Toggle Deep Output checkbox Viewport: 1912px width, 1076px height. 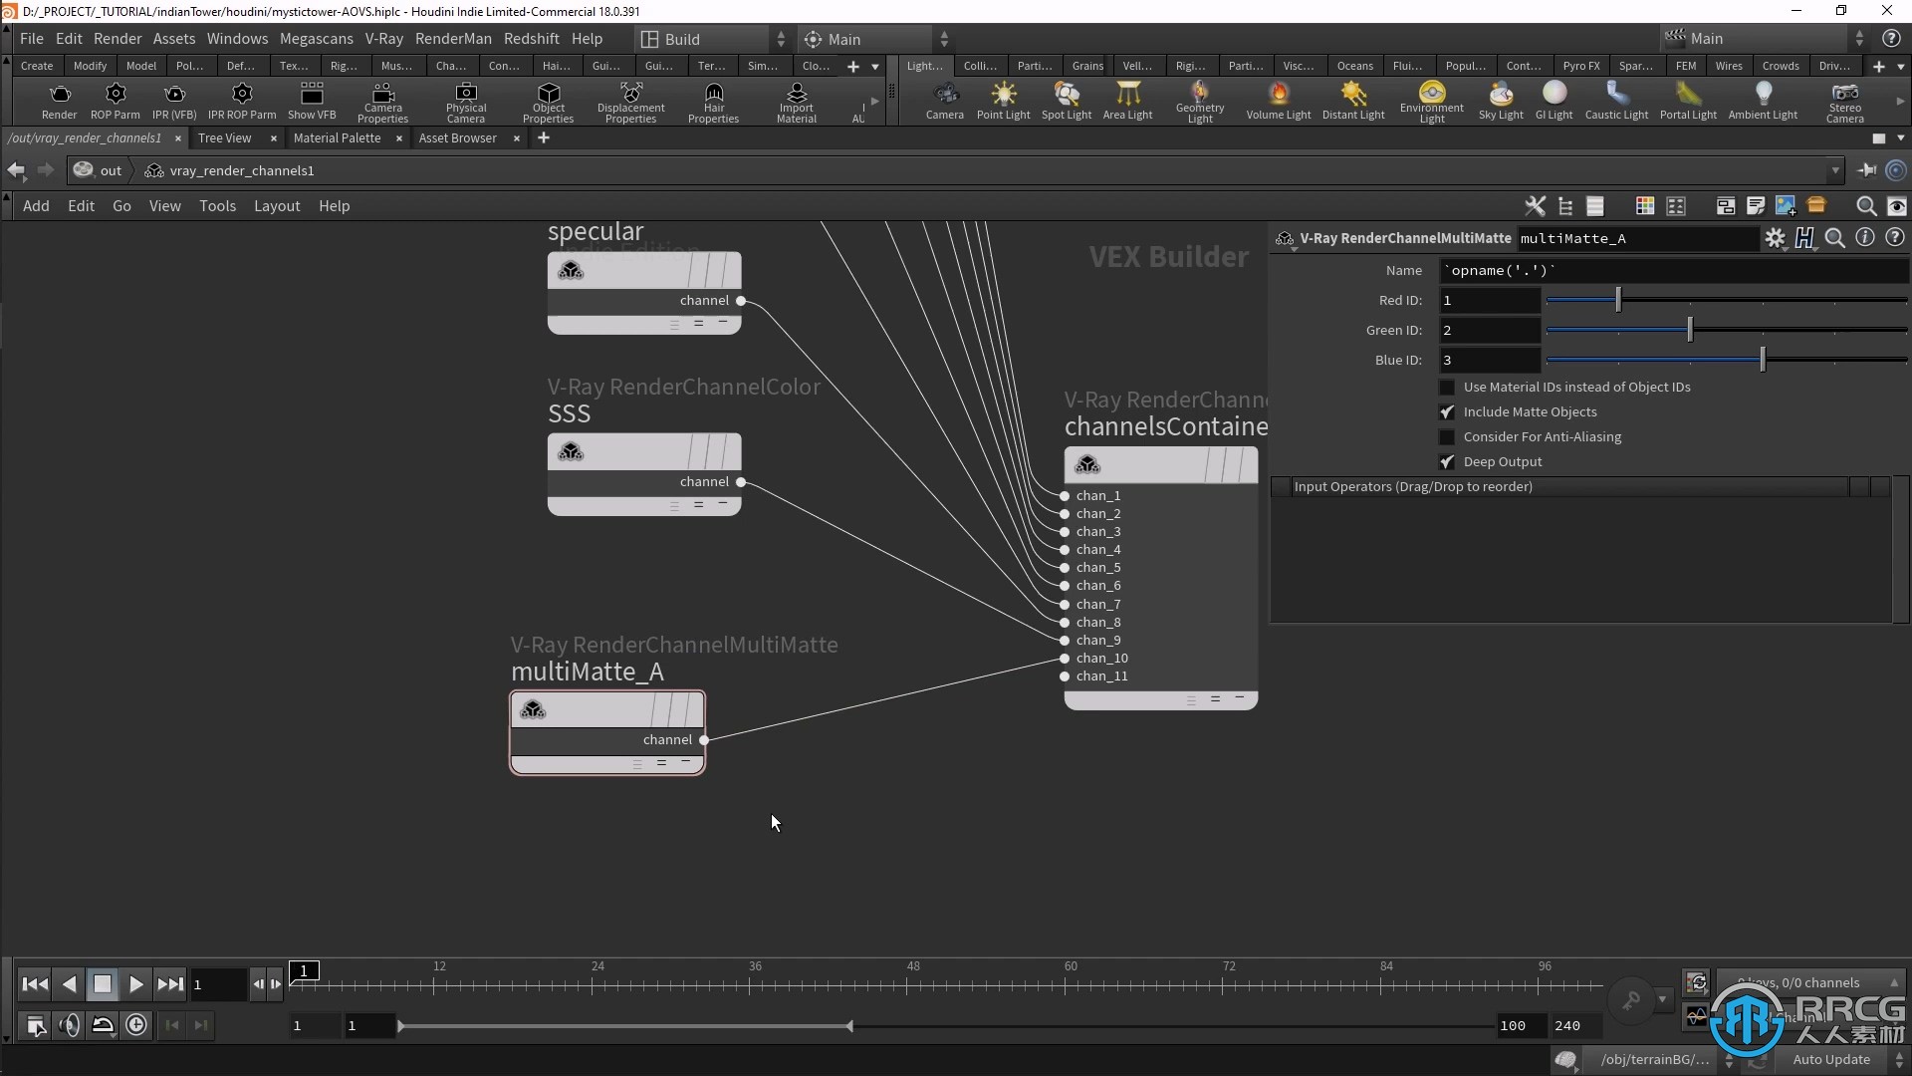[1447, 461]
